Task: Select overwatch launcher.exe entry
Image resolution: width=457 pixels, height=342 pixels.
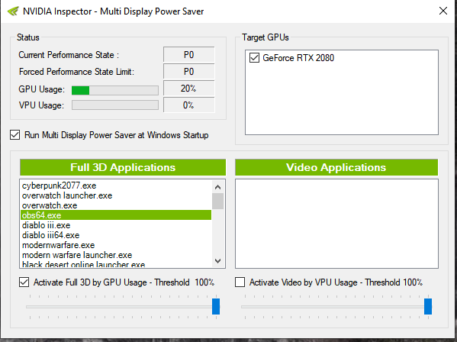Action: 116,195
